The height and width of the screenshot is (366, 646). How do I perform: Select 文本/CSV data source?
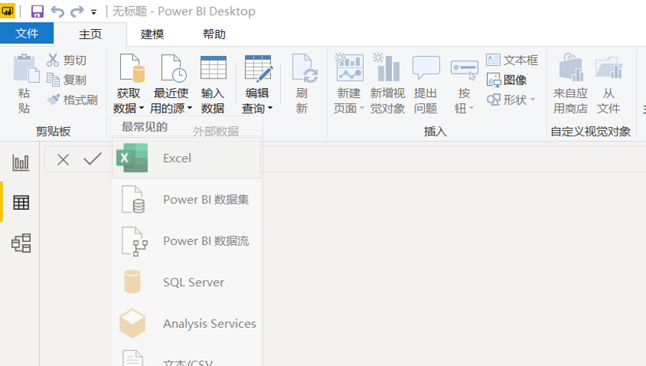click(x=187, y=358)
